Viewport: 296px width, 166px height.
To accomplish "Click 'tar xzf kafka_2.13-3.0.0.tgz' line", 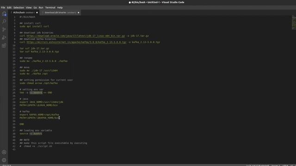I will pos(39,52).
